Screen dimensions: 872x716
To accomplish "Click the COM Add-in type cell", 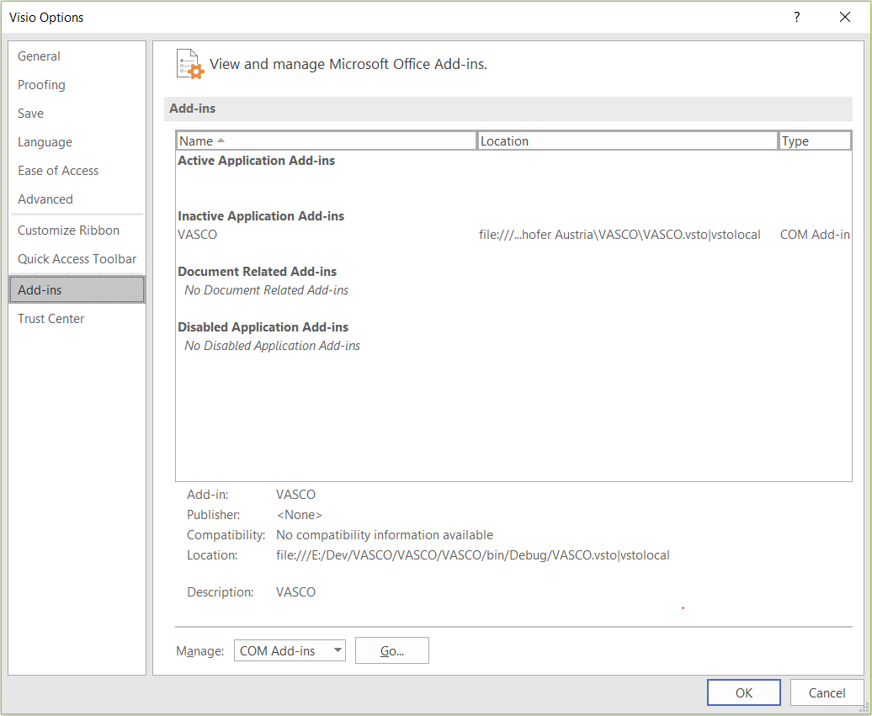I will click(x=815, y=235).
